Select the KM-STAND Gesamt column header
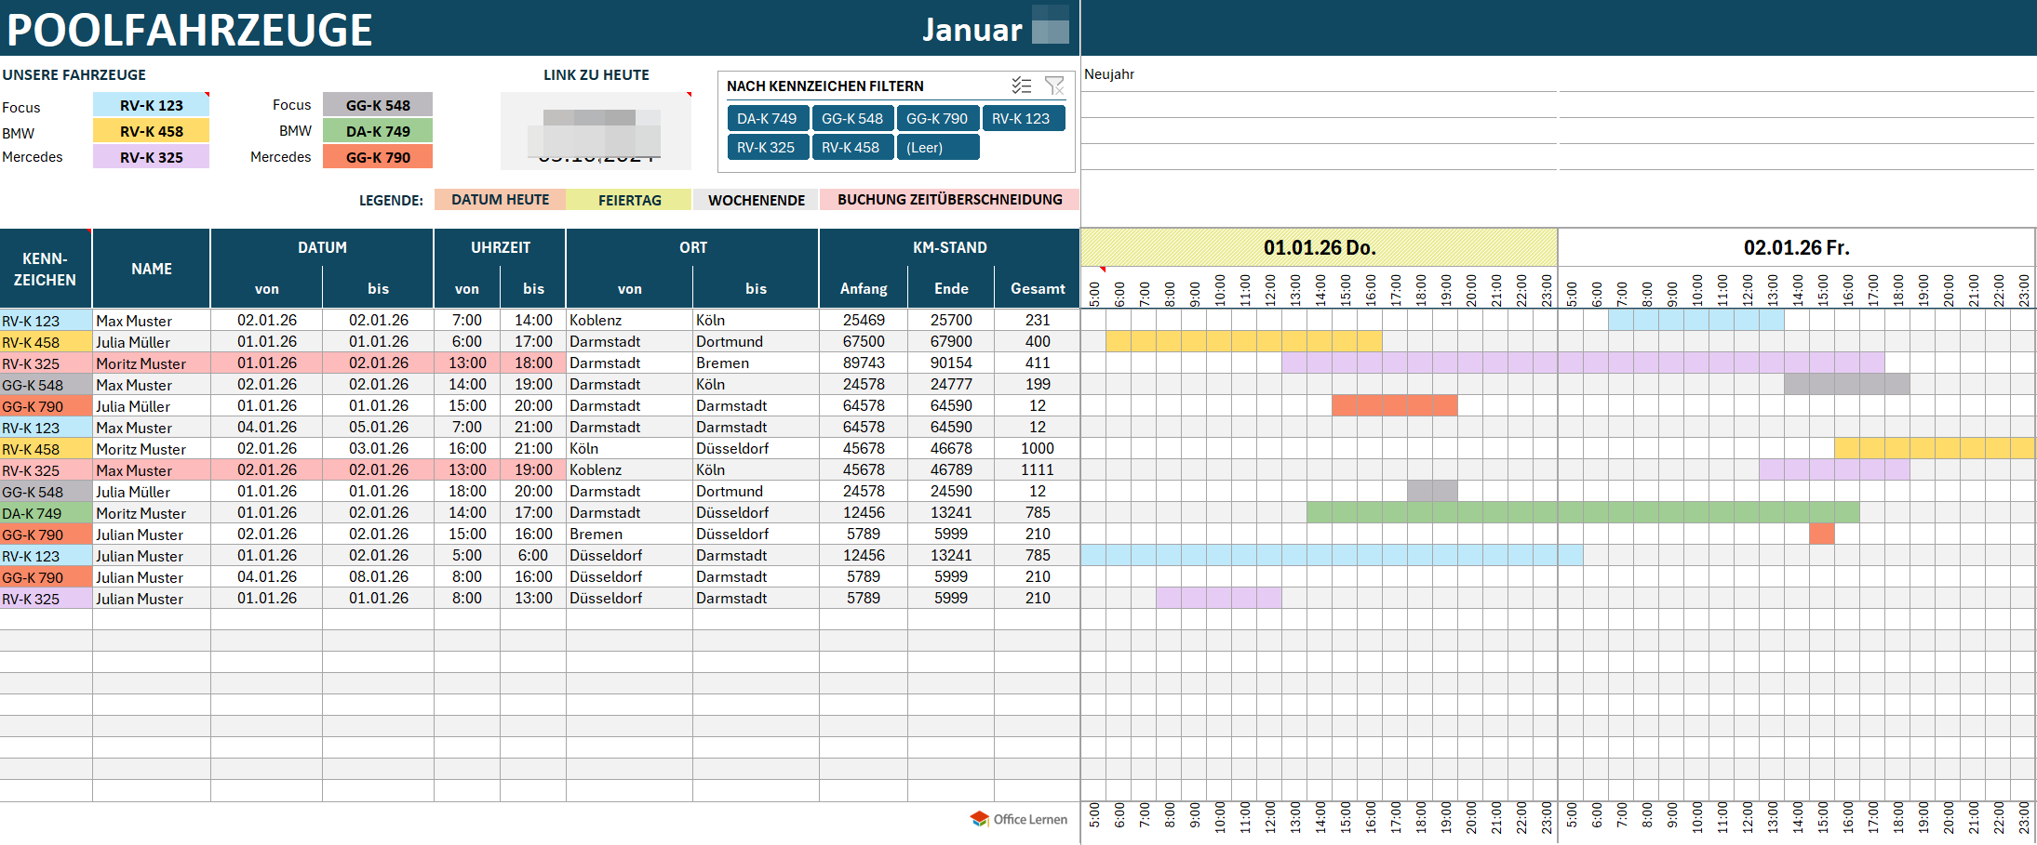Screen dimensions: 2037x845 tap(1037, 289)
